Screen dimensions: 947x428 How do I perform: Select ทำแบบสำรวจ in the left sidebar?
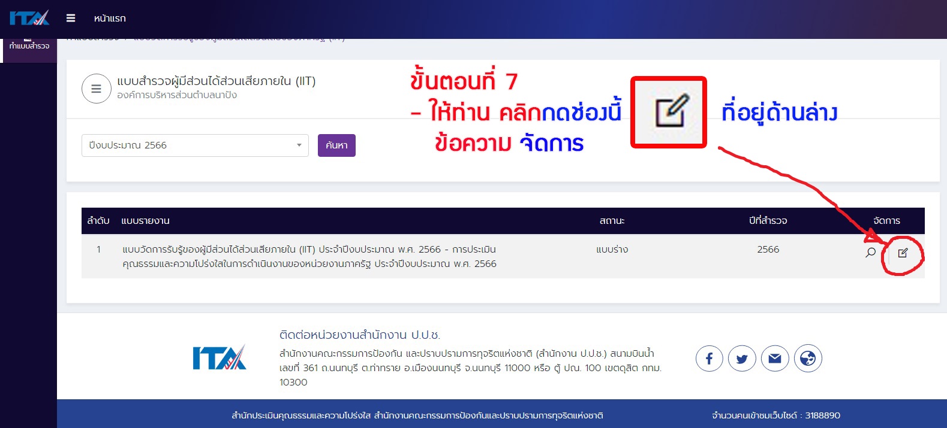click(29, 46)
